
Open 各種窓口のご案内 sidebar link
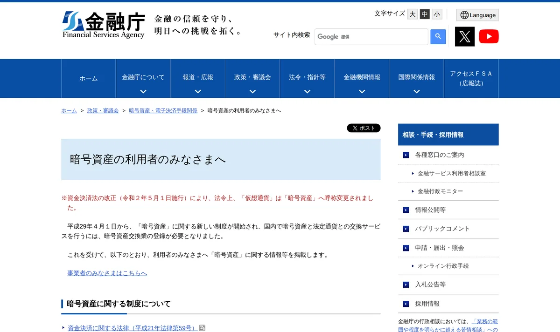[x=440, y=155]
